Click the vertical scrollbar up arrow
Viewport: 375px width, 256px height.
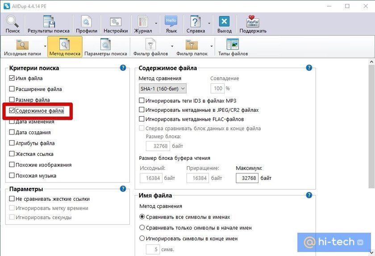371,62
